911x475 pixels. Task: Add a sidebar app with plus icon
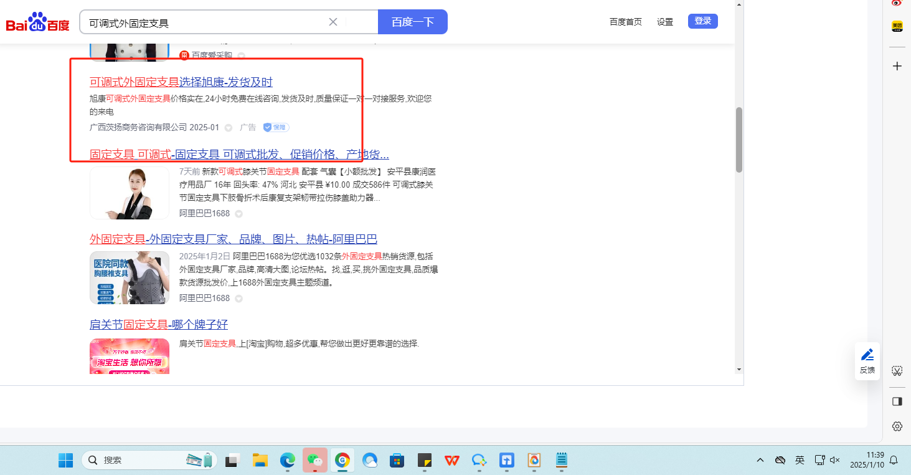point(897,66)
